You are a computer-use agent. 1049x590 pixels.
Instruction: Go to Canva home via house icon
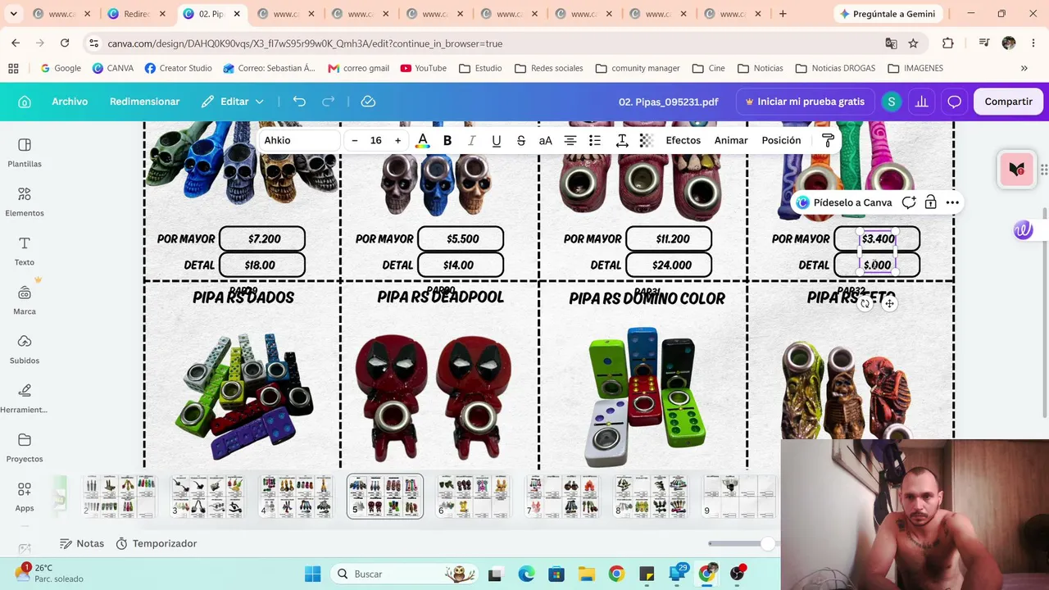tap(25, 102)
